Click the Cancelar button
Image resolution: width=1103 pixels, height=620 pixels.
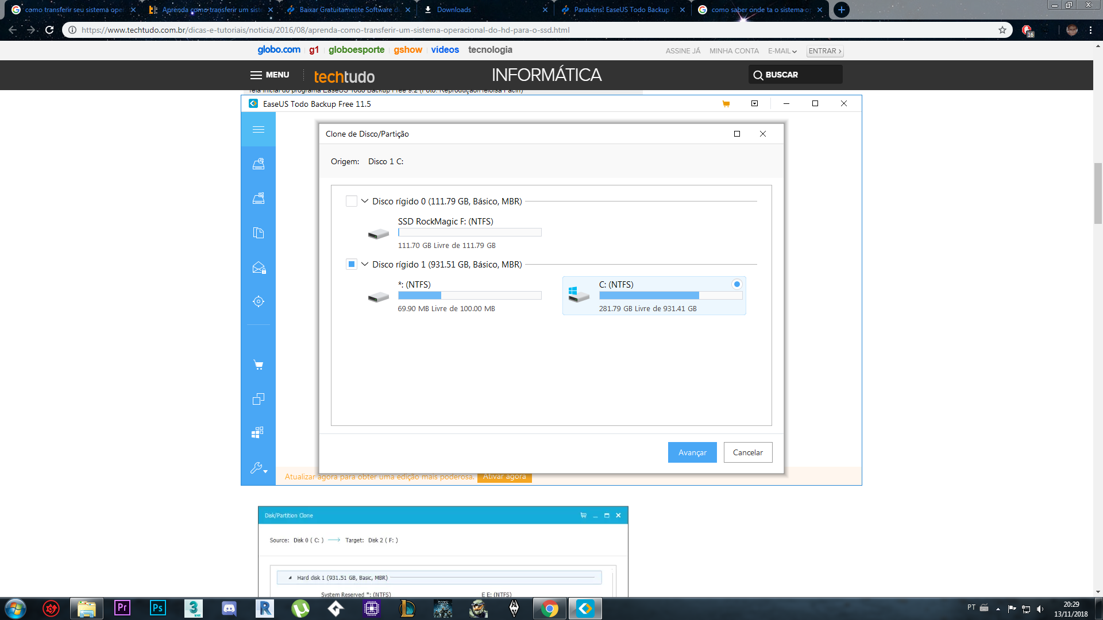coord(748,452)
